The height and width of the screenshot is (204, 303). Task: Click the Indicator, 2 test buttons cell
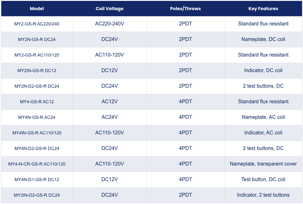263,195
